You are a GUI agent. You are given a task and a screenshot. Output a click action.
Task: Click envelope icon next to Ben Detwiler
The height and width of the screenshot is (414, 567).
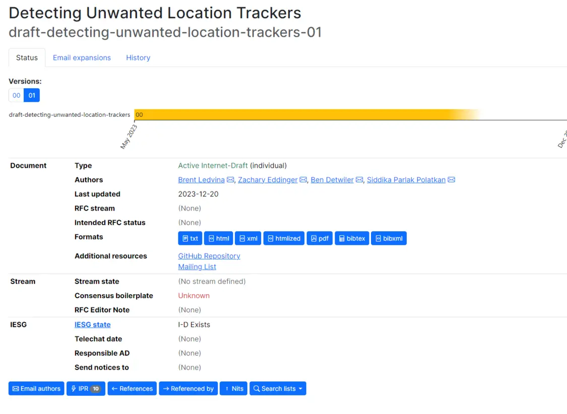pos(359,180)
